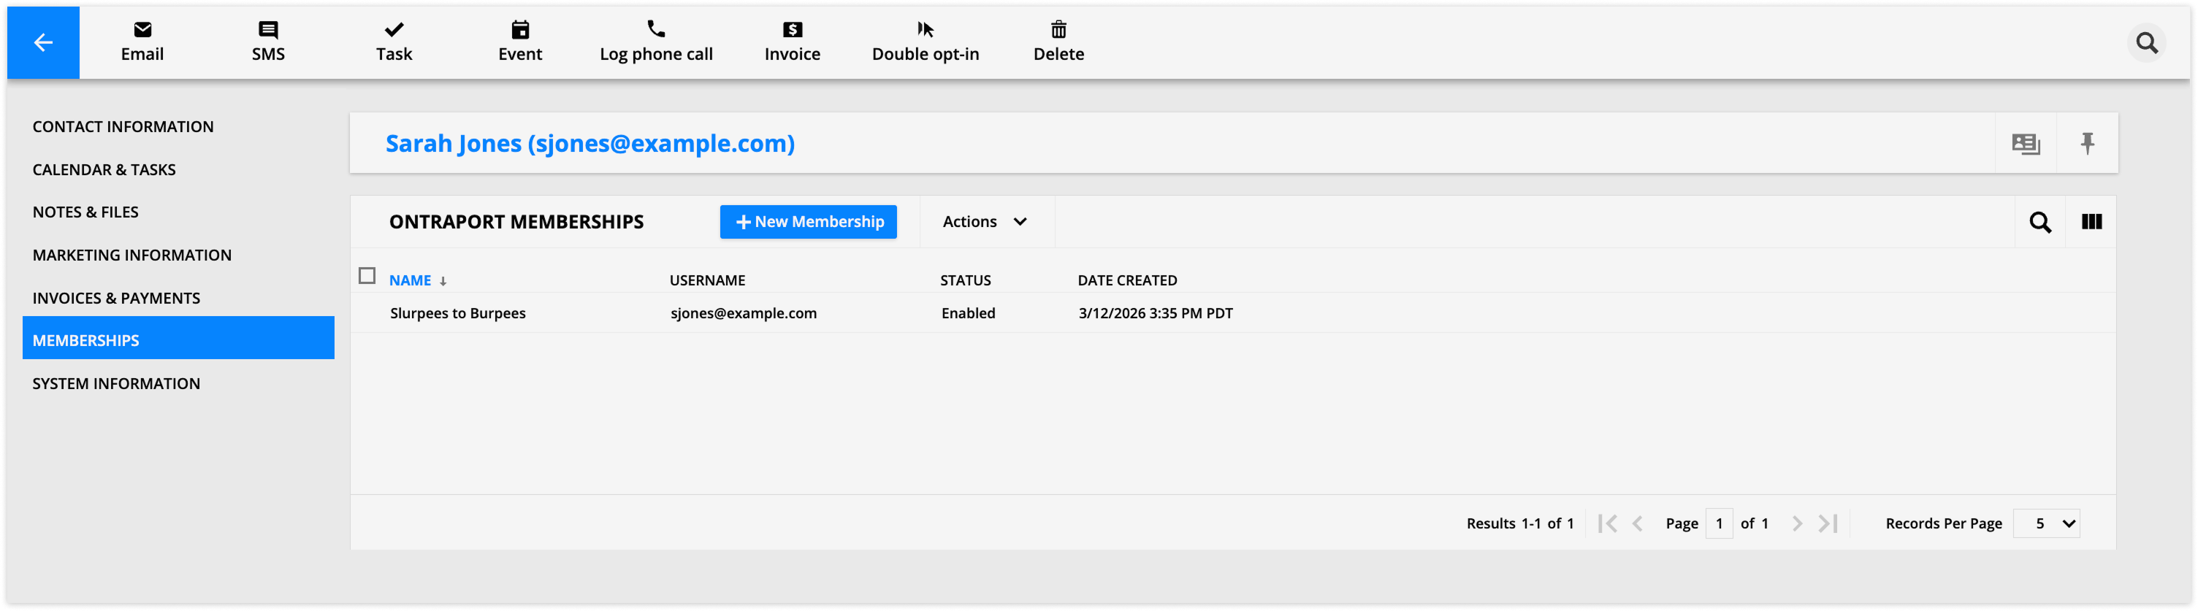Expand the Actions dropdown
The width and height of the screenshot is (2198, 611).
pyautogui.click(x=985, y=223)
